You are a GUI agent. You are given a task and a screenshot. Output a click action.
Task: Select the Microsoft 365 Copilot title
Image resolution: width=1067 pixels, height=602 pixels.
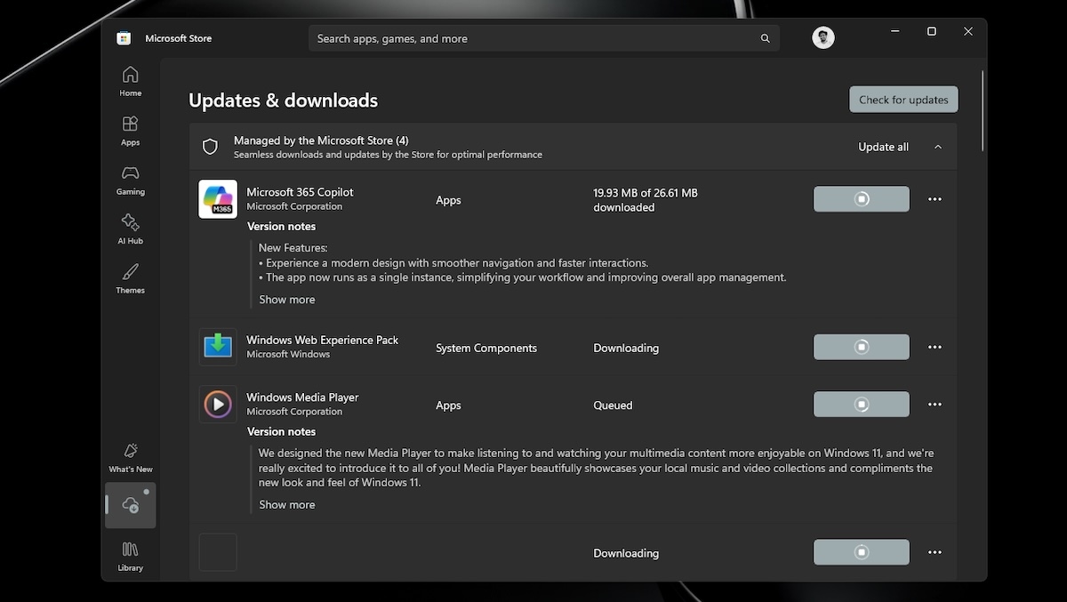[300, 192]
